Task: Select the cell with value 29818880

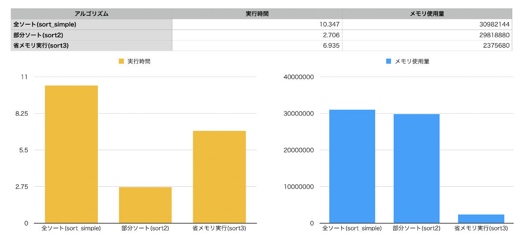Action: (427, 35)
